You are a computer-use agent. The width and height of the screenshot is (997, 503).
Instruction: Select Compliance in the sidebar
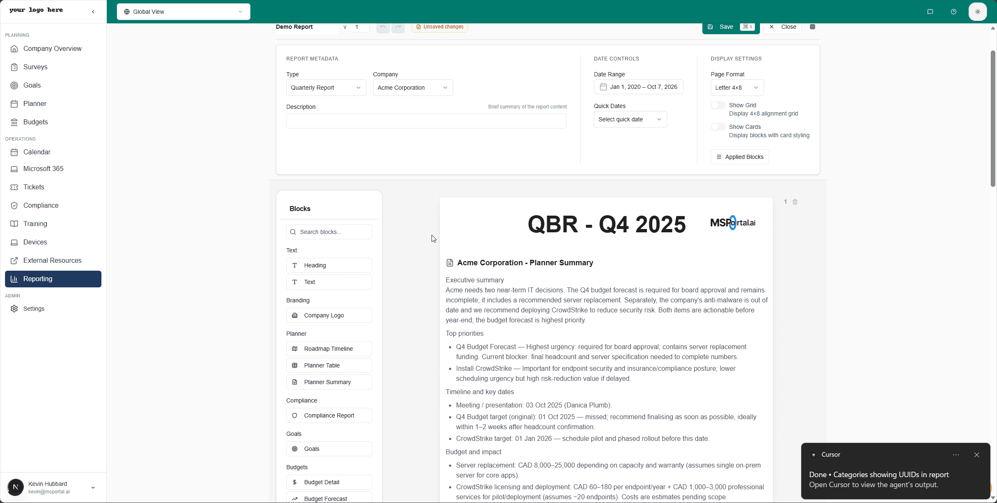click(x=40, y=205)
